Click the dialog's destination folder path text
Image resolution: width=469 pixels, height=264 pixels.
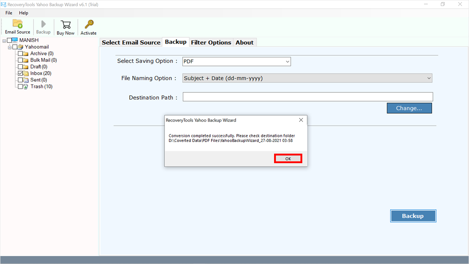coord(230,140)
